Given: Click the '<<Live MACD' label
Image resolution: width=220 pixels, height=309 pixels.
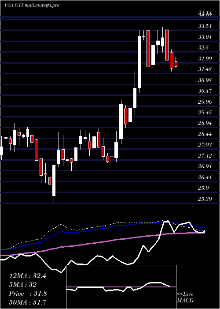Looking at the screenshot, I should coord(185,298).
